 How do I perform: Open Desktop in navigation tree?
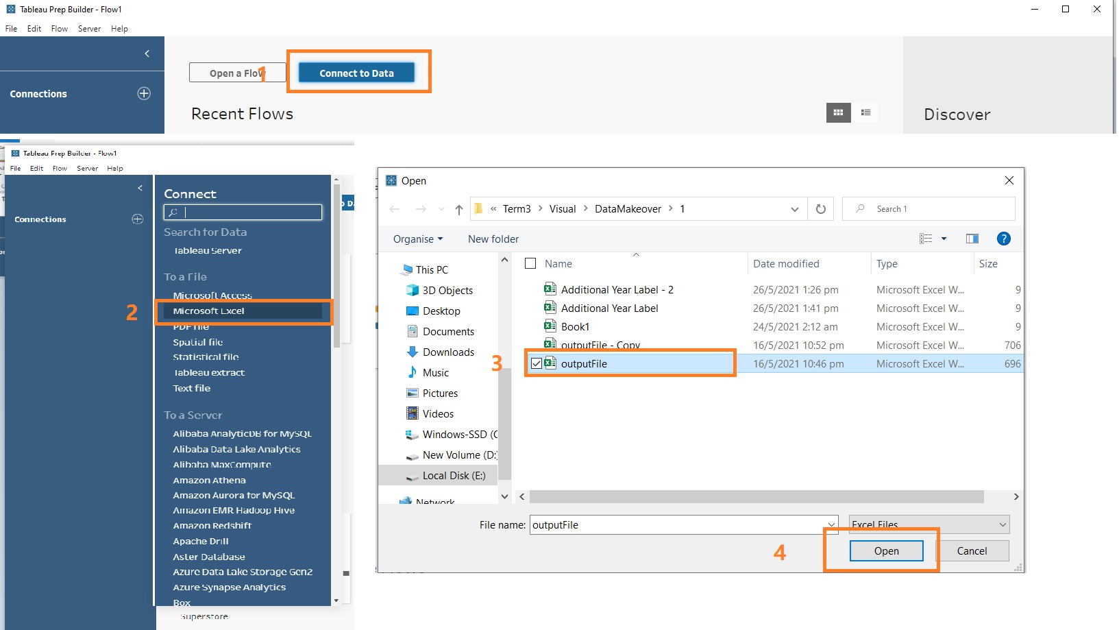coord(441,311)
